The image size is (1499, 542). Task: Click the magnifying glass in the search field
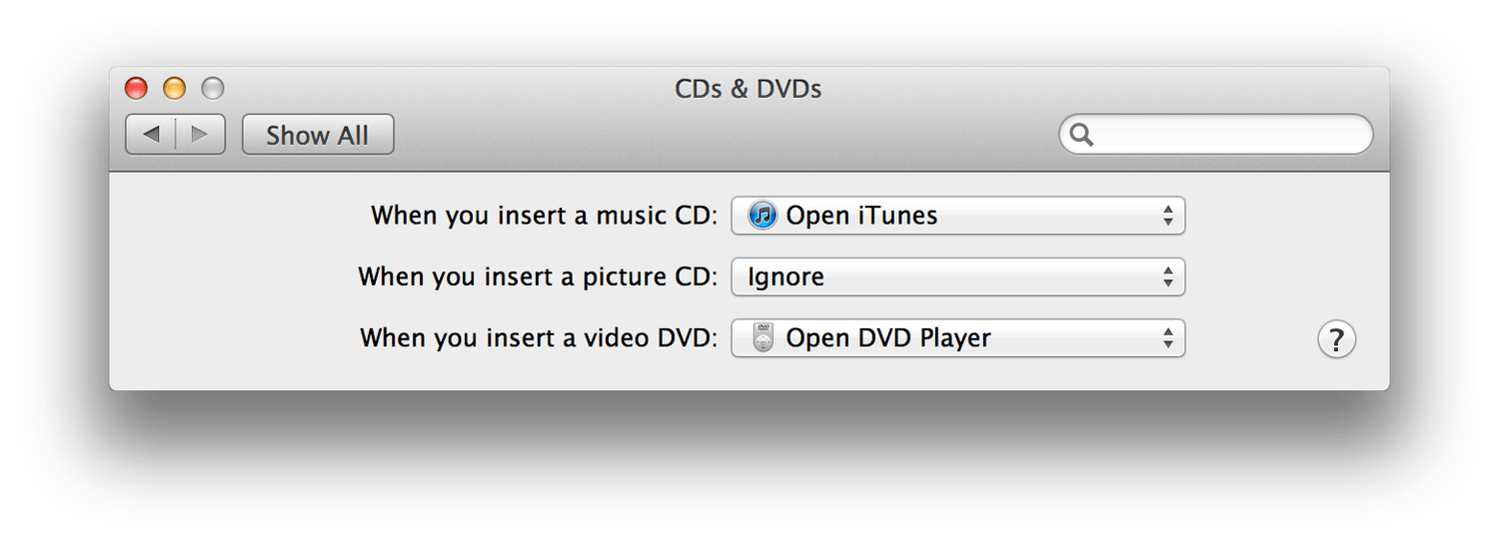[x=1083, y=135]
